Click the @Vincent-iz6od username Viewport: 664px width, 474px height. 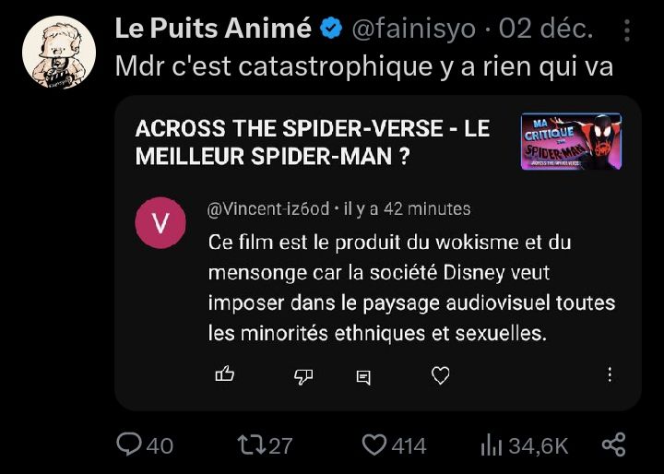(x=268, y=209)
